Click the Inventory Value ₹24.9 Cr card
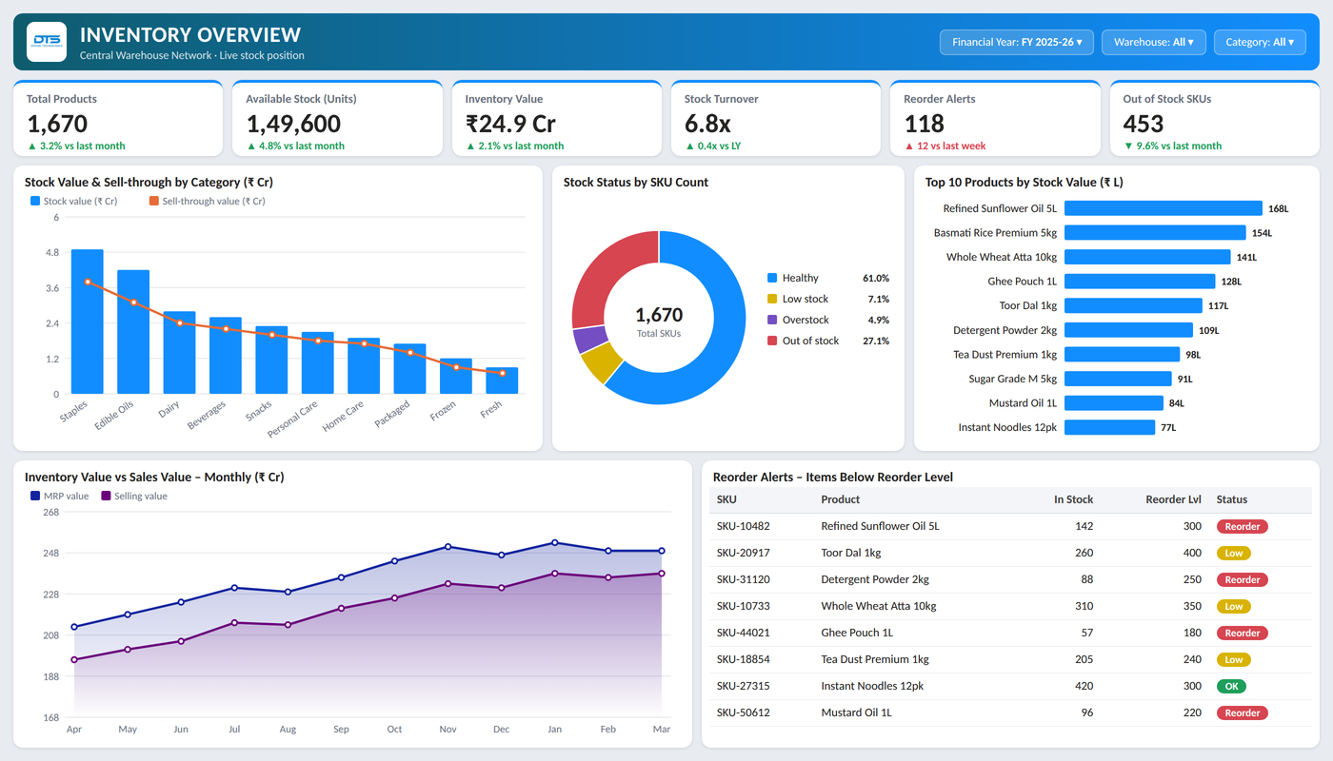This screenshot has width=1333, height=761. (x=556, y=119)
